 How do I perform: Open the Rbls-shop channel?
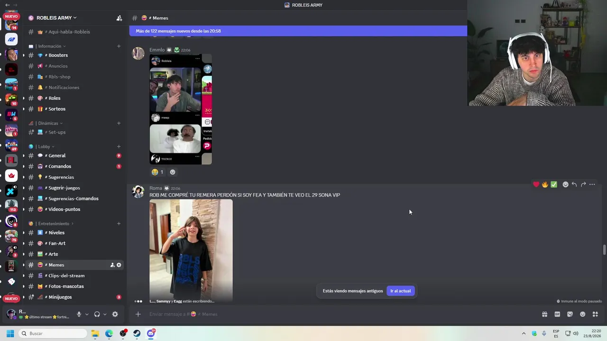click(74, 77)
